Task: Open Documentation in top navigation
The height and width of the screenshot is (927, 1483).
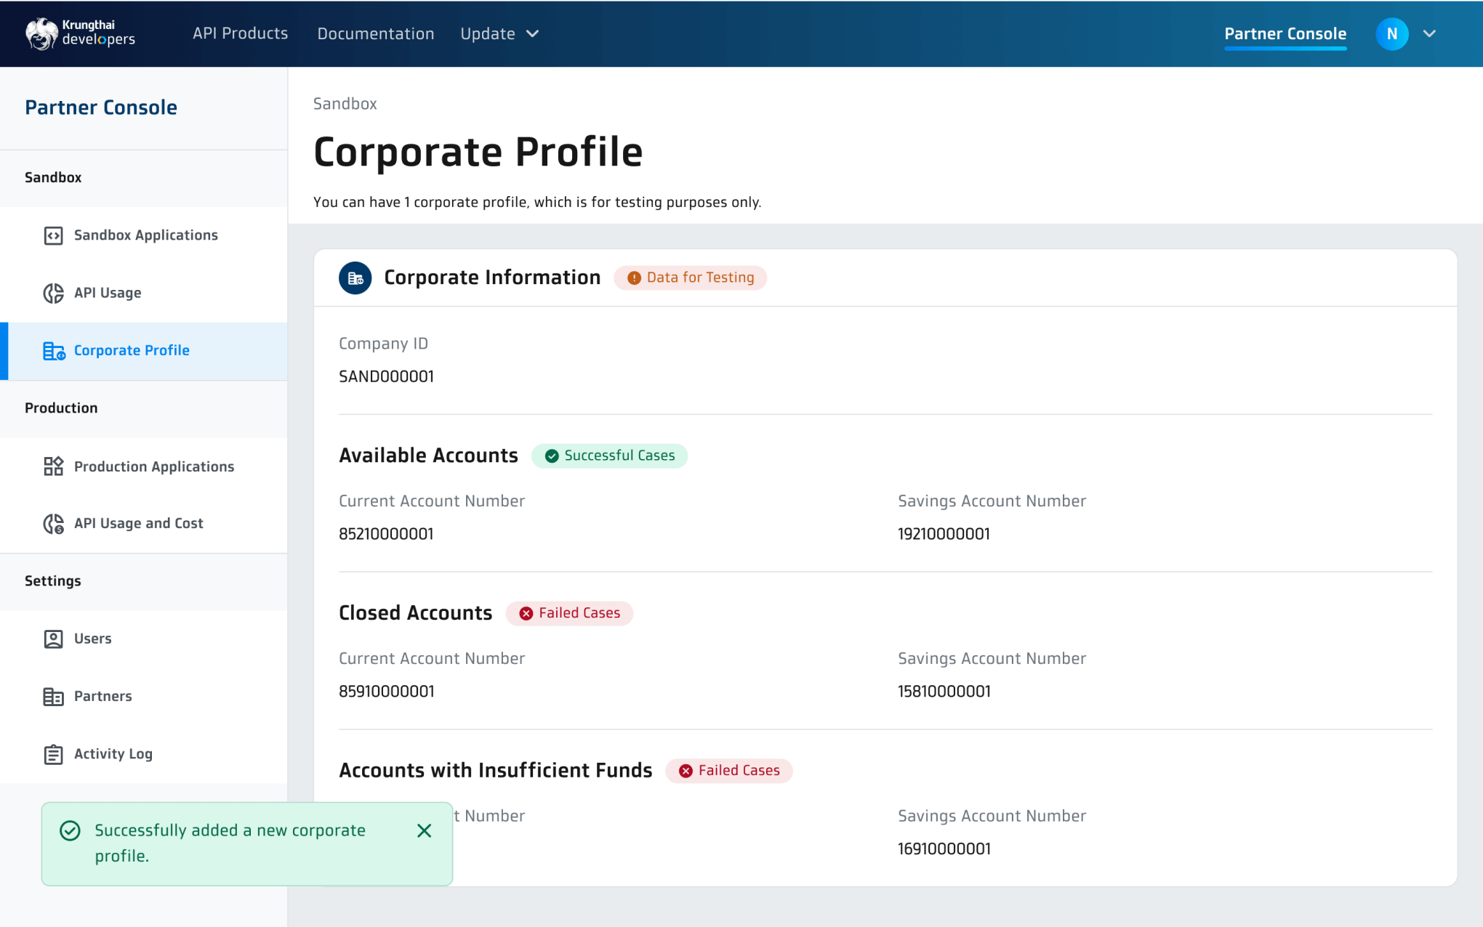Action: pos(375,33)
